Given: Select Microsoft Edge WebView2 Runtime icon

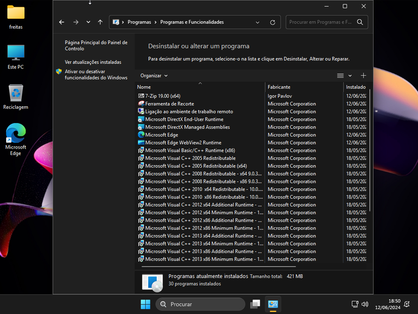Looking at the screenshot, I should (141, 142).
